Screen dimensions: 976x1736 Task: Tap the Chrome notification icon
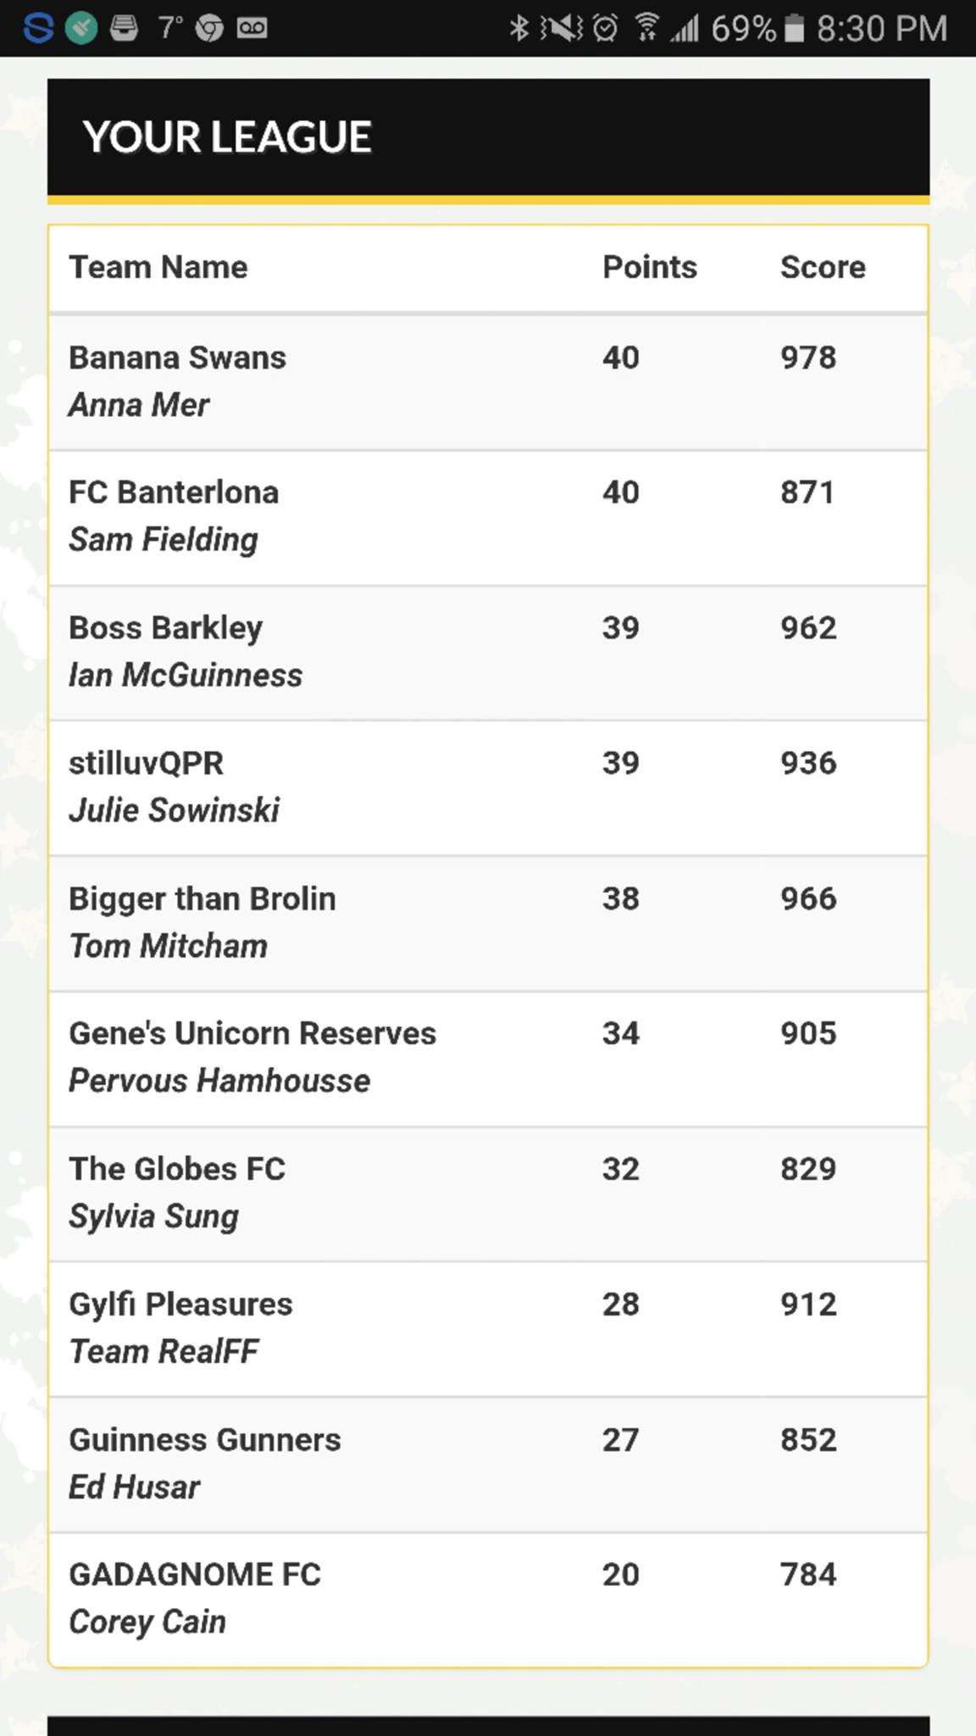(x=208, y=28)
